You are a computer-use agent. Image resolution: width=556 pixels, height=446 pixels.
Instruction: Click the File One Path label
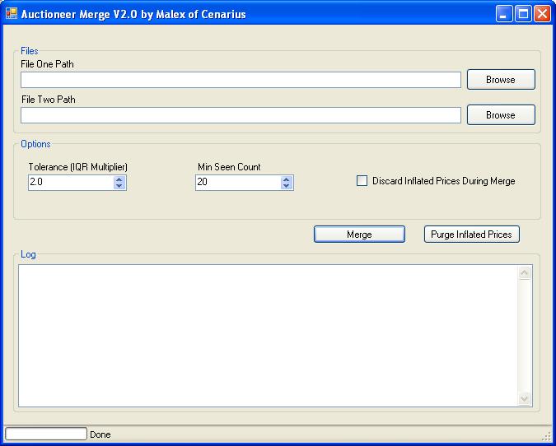[47, 64]
